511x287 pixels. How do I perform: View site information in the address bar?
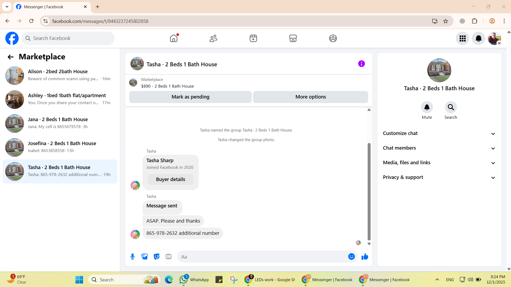(x=46, y=21)
